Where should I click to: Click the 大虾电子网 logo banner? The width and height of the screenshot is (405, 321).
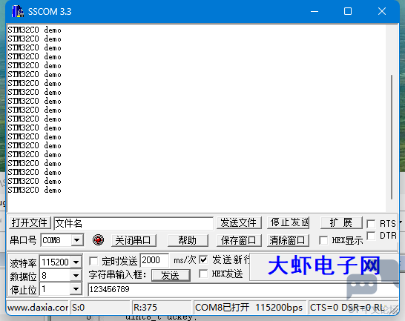(324, 267)
